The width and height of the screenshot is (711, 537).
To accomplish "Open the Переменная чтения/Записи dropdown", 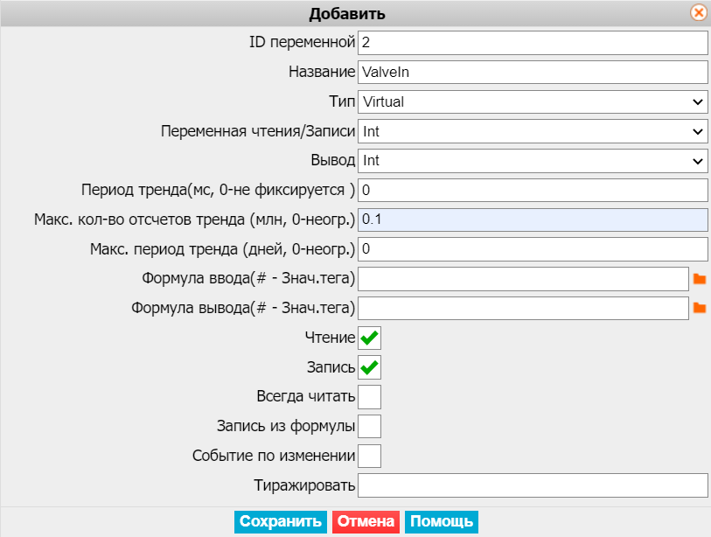I will [x=533, y=131].
